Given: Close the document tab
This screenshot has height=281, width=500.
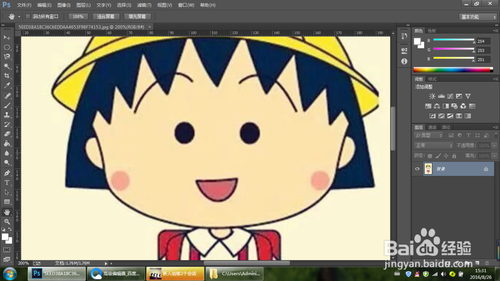Looking at the screenshot, I should [x=149, y=27].
